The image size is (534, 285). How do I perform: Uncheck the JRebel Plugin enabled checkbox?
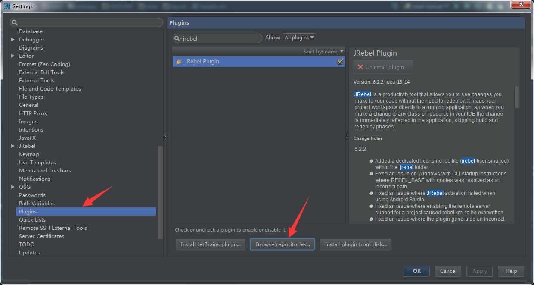[340, 62]
